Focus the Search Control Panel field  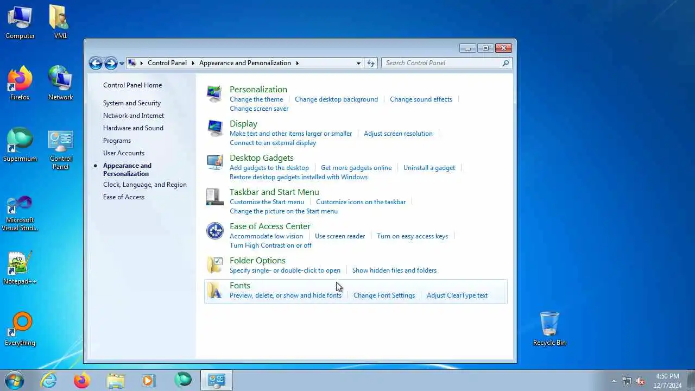[x=441, y=63]
